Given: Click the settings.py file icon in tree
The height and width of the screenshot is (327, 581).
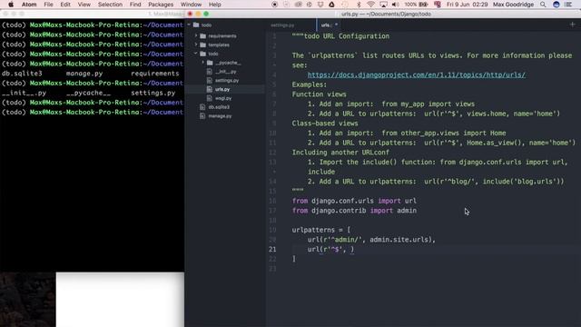Looking at the screenshot, I should [x=210, y=81].
